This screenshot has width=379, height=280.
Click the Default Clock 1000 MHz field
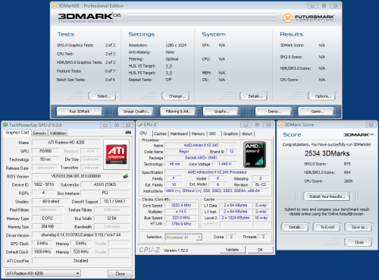pyautogui.click(x=42, y=252)
